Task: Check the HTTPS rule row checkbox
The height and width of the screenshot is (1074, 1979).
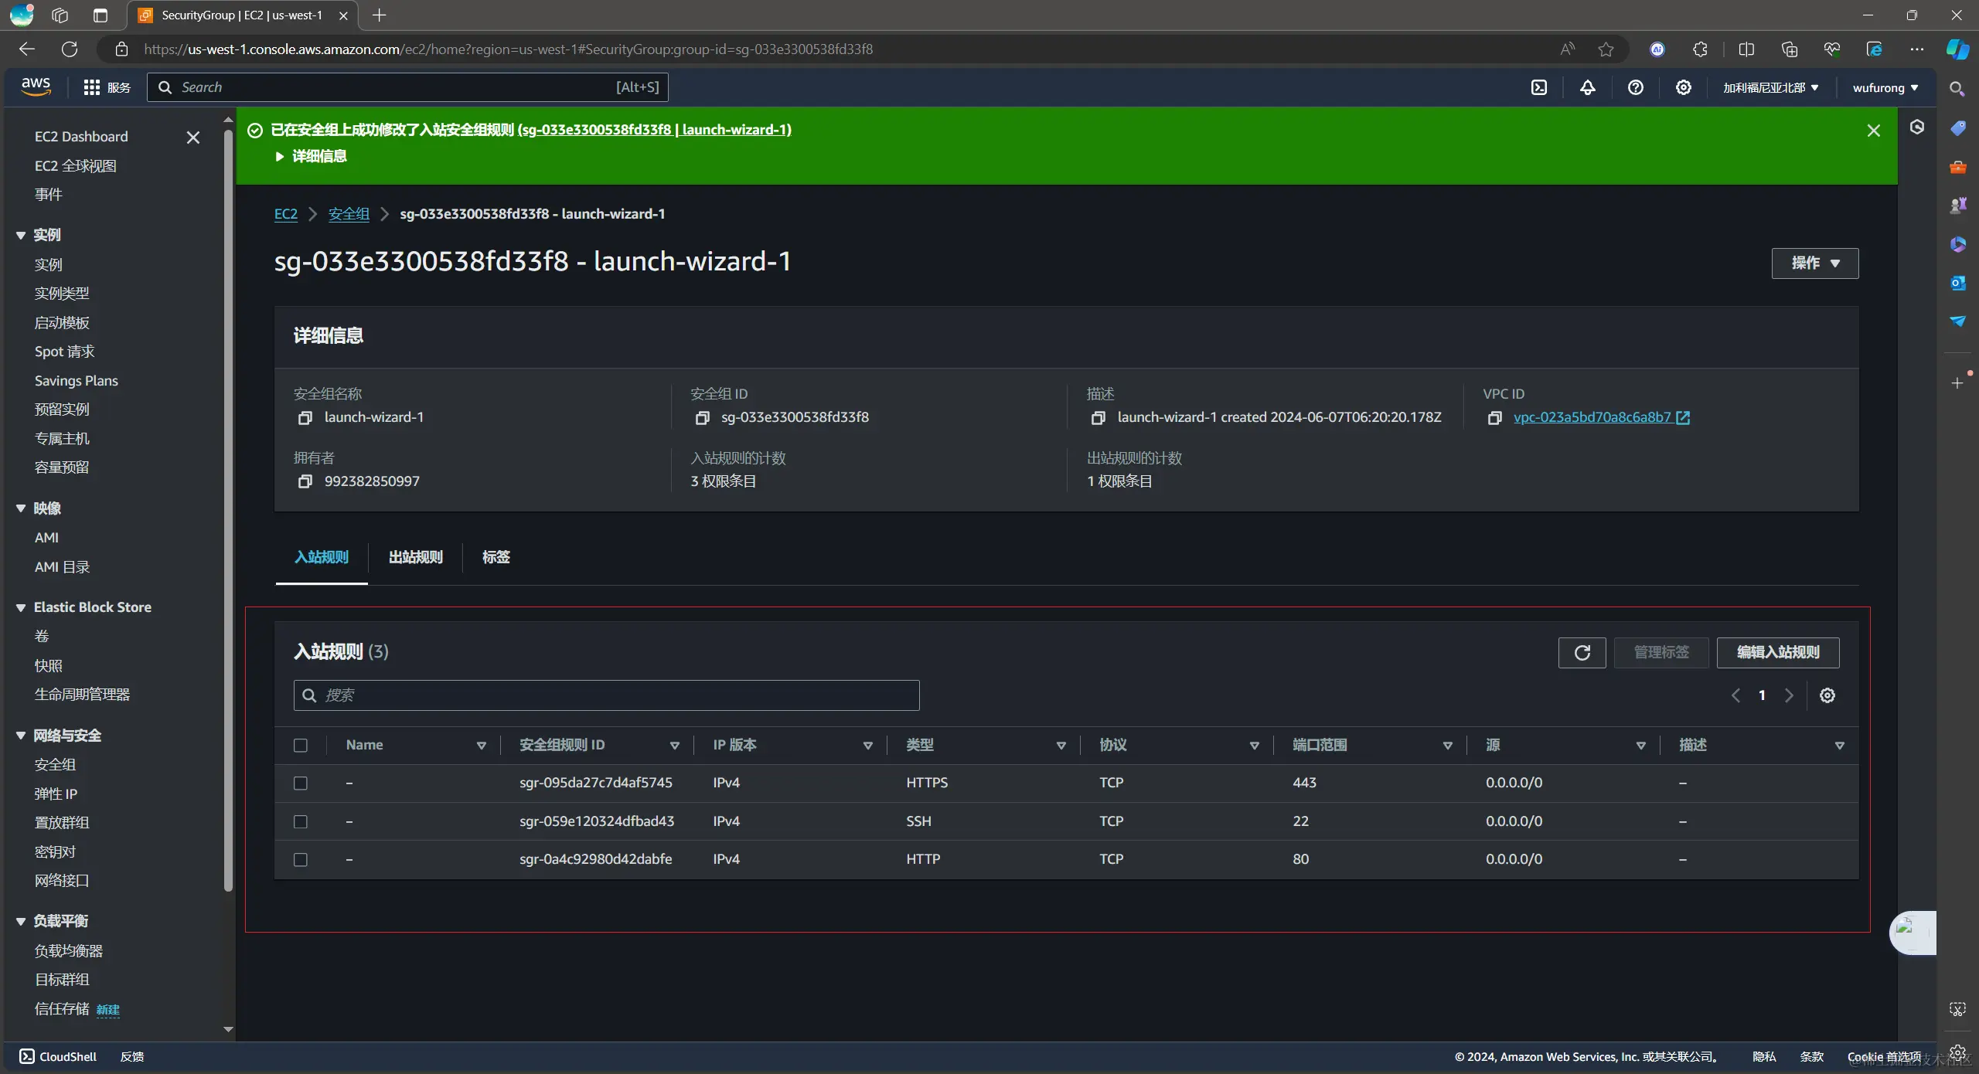Action: point(301,783)
